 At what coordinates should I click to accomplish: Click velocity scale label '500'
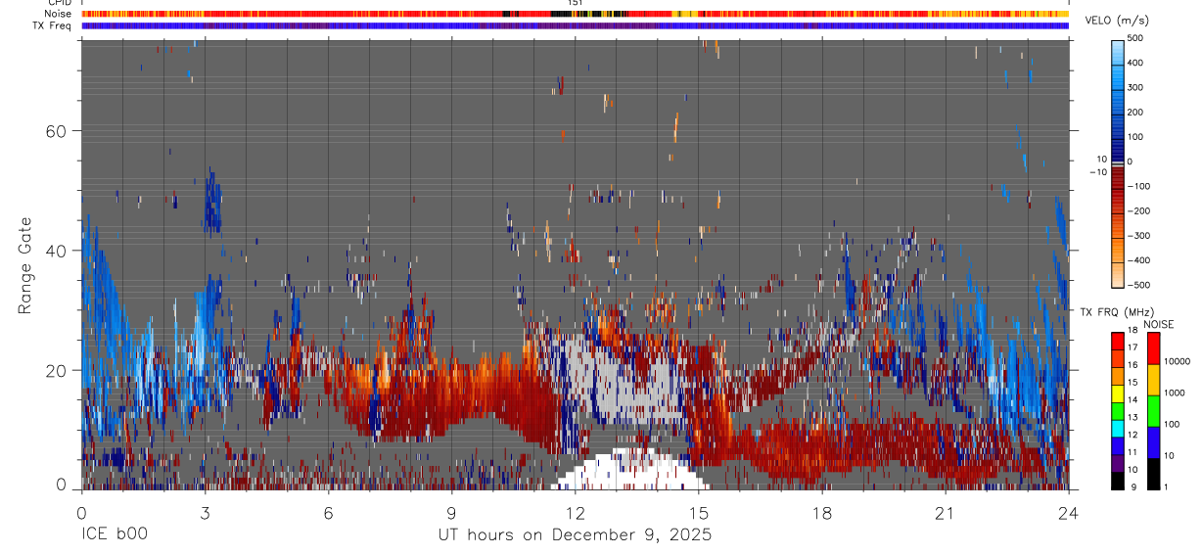pos(1135,38)
